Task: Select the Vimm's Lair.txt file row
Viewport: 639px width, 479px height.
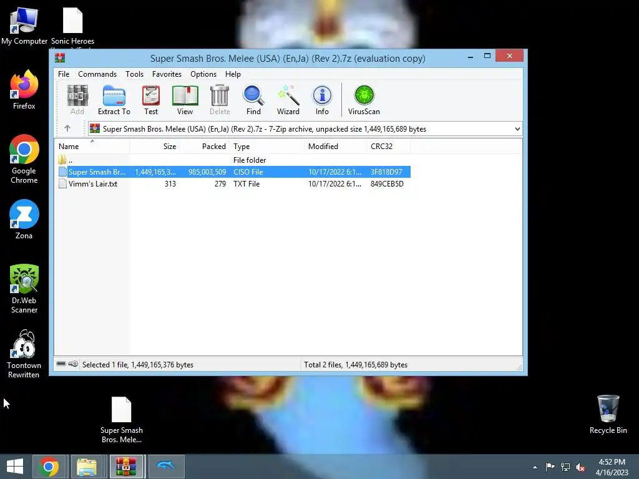Action: tap(233, 184)
